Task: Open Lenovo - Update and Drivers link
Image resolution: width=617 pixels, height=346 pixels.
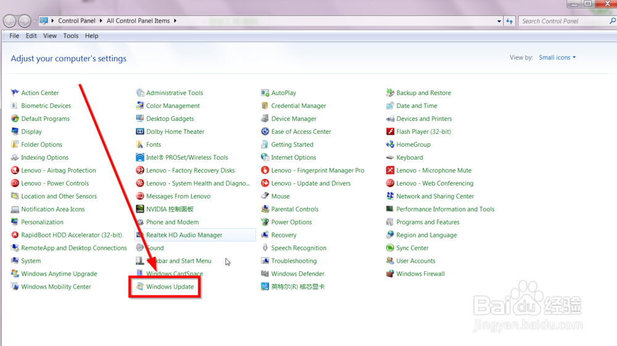Action: [x=310, y=183]
